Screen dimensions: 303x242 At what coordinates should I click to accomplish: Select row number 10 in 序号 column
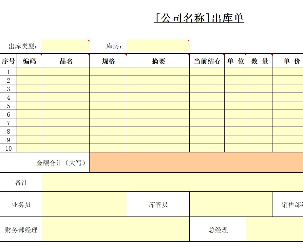(8, 148)
